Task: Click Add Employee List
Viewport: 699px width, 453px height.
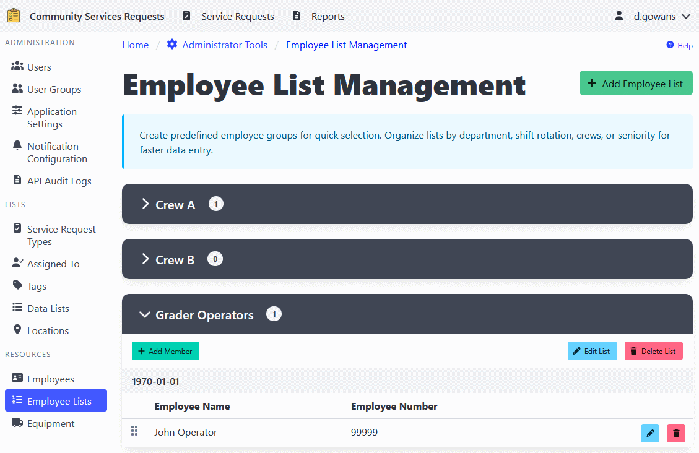Action: point(636,82)
